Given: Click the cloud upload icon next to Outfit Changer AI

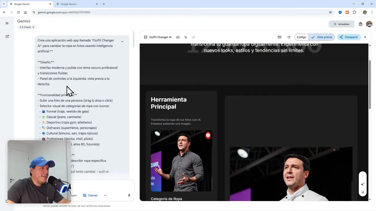Looking at the screenshot, I should point(178,37).
